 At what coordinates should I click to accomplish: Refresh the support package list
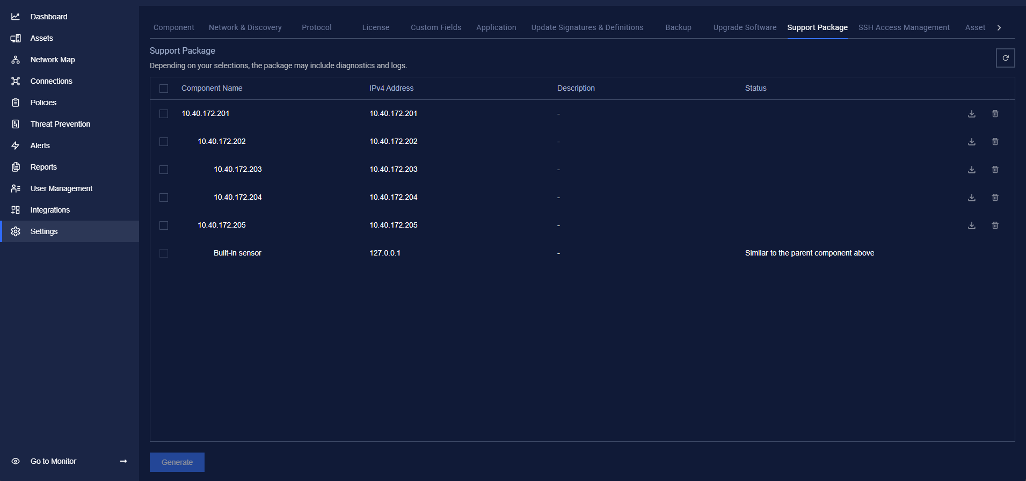pyautogui.click(x=1005, y=58)
